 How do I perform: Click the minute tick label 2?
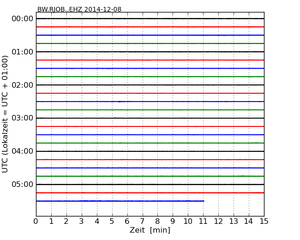click(66, 222)
